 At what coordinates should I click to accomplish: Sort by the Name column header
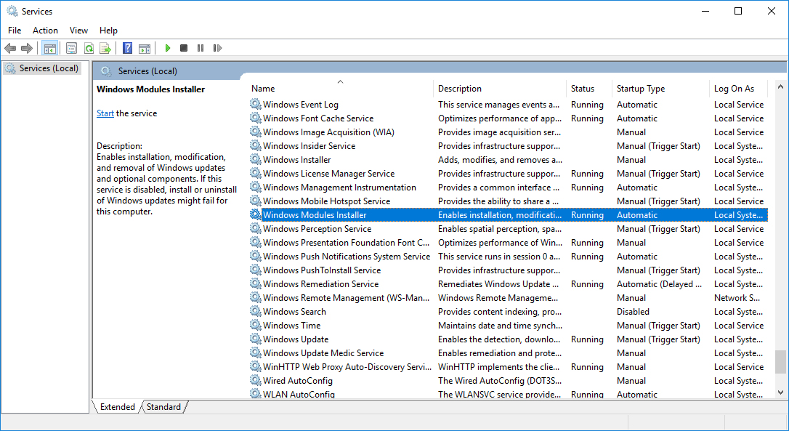[x=341, y=88]
